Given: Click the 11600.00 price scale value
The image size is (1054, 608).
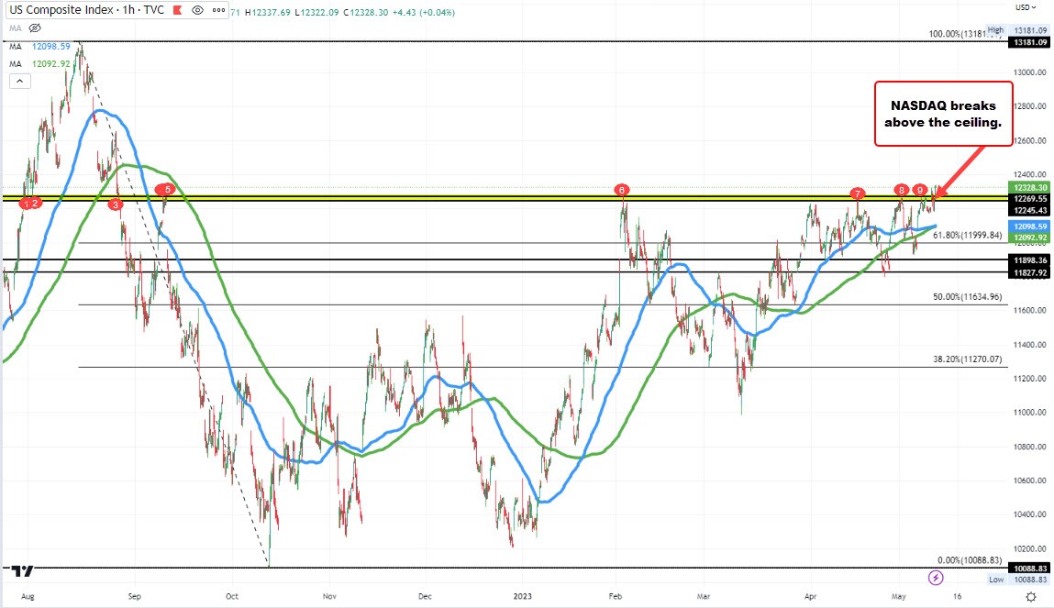Looking at the screenshot, I should click(x=1029, y=310).
